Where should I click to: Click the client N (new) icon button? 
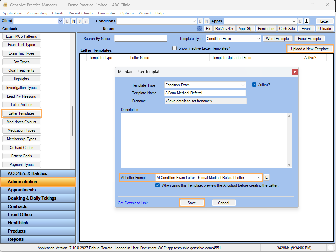pyautogui.click(x=73, y=21)
